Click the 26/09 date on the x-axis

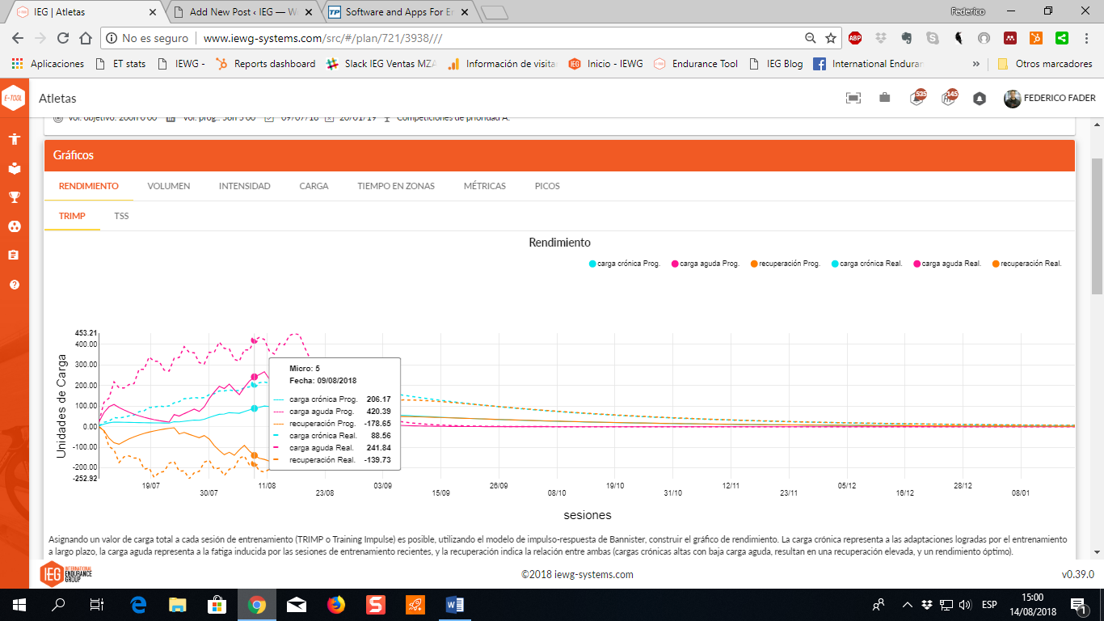click(x=499, y=486)
